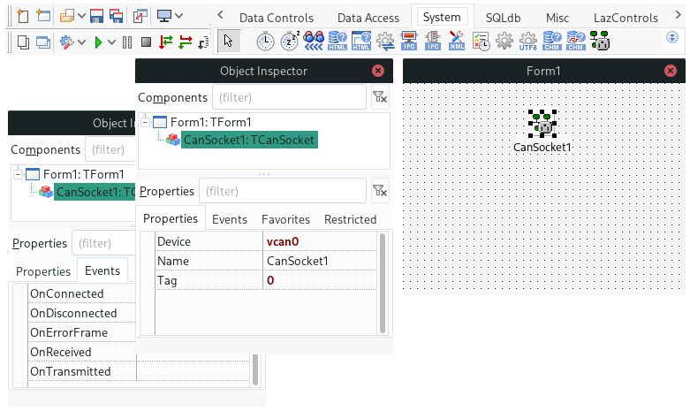The image size is (690, 411).
Task: Click the vcan0 Device value
Action: pos(320,241)
